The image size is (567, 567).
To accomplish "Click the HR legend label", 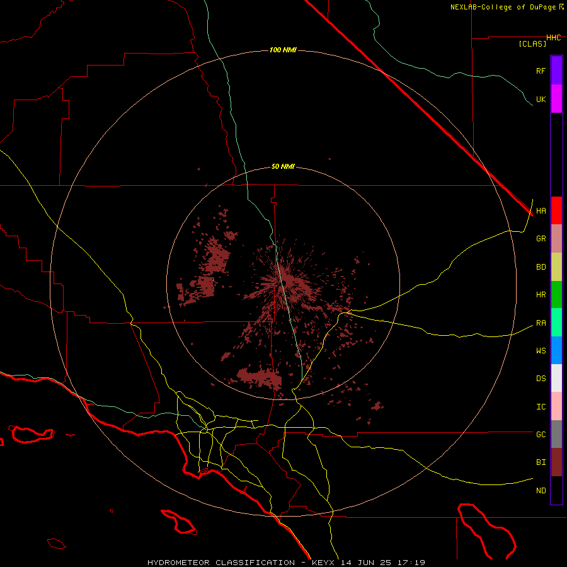I will [x=541, y=295].
